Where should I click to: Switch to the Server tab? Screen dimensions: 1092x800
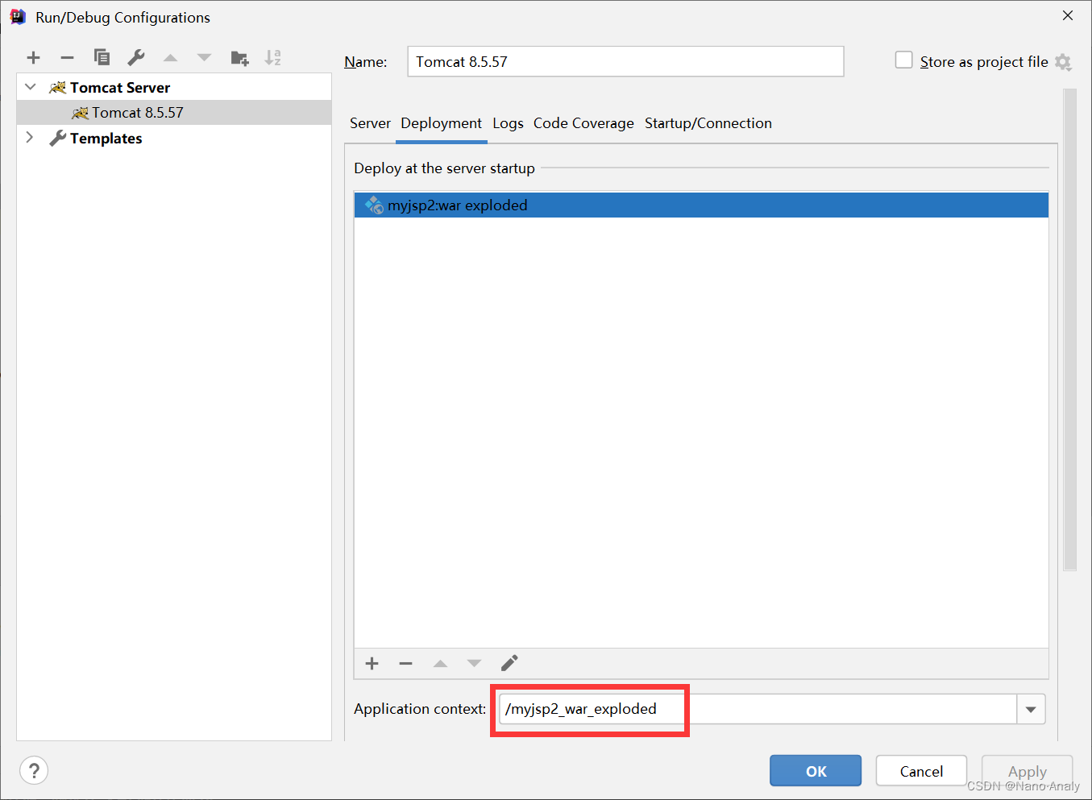click(x=370, y=123)
